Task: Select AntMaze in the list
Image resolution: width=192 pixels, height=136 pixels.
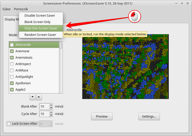Action: coord(34,70)
